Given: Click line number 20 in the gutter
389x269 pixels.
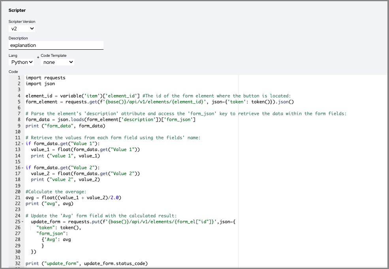Looking at the screenshot, I should [17, 192].
